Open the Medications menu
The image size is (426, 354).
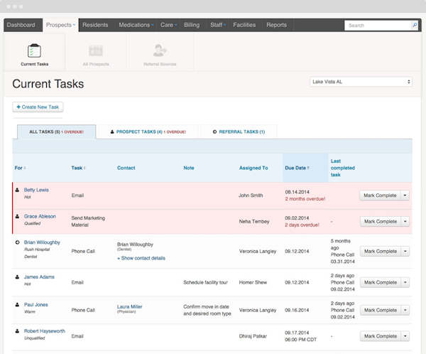coord(136,25)
